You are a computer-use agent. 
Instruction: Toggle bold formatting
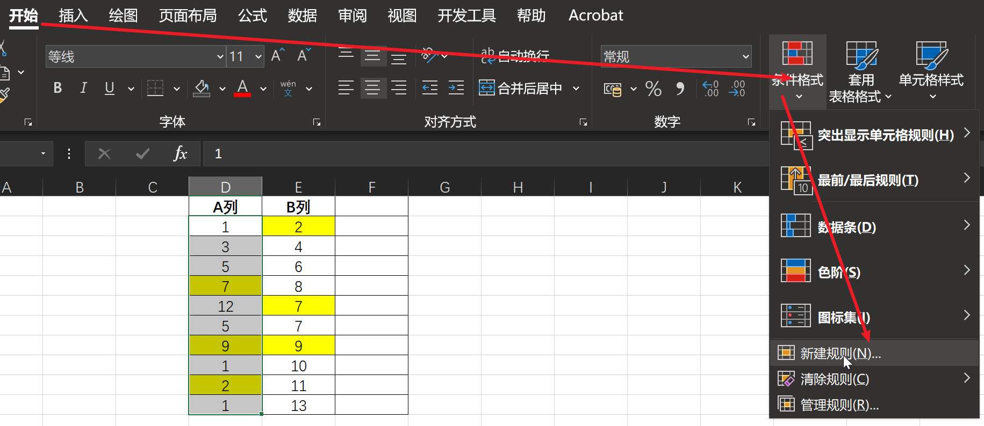click(58, 88)
